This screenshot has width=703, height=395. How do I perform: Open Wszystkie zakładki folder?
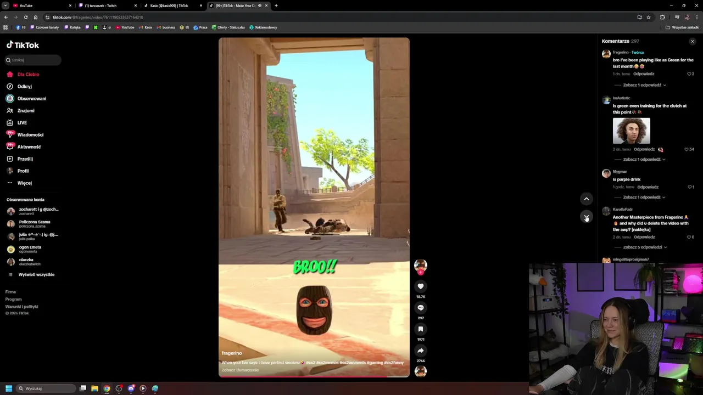pos(682,27)
